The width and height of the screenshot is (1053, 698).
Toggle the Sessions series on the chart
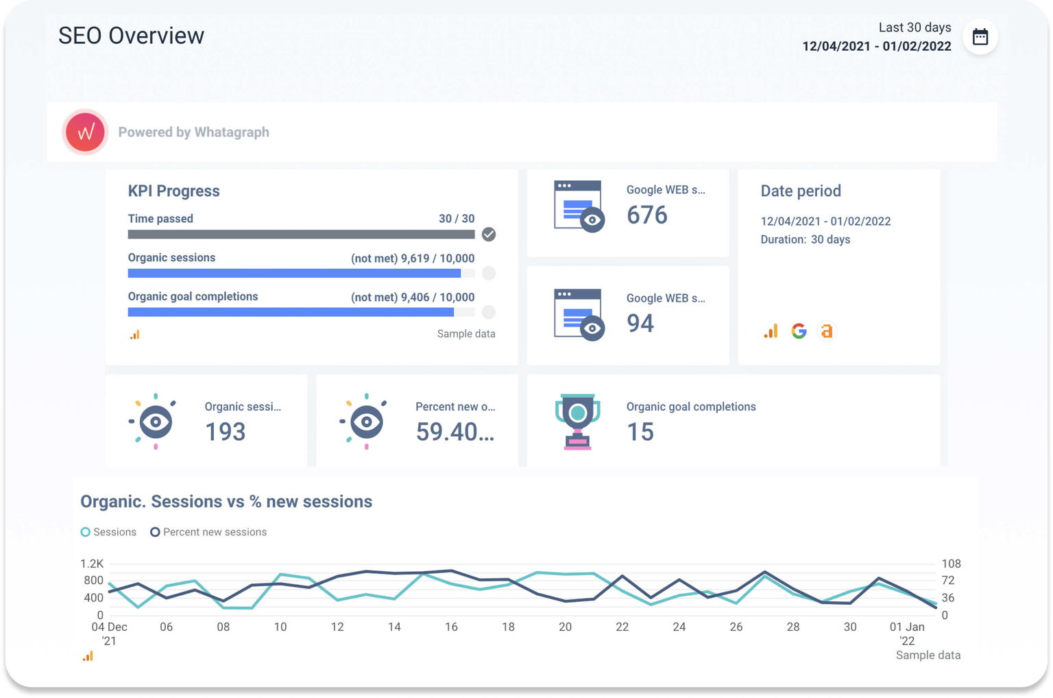click(x=108, y=531)
